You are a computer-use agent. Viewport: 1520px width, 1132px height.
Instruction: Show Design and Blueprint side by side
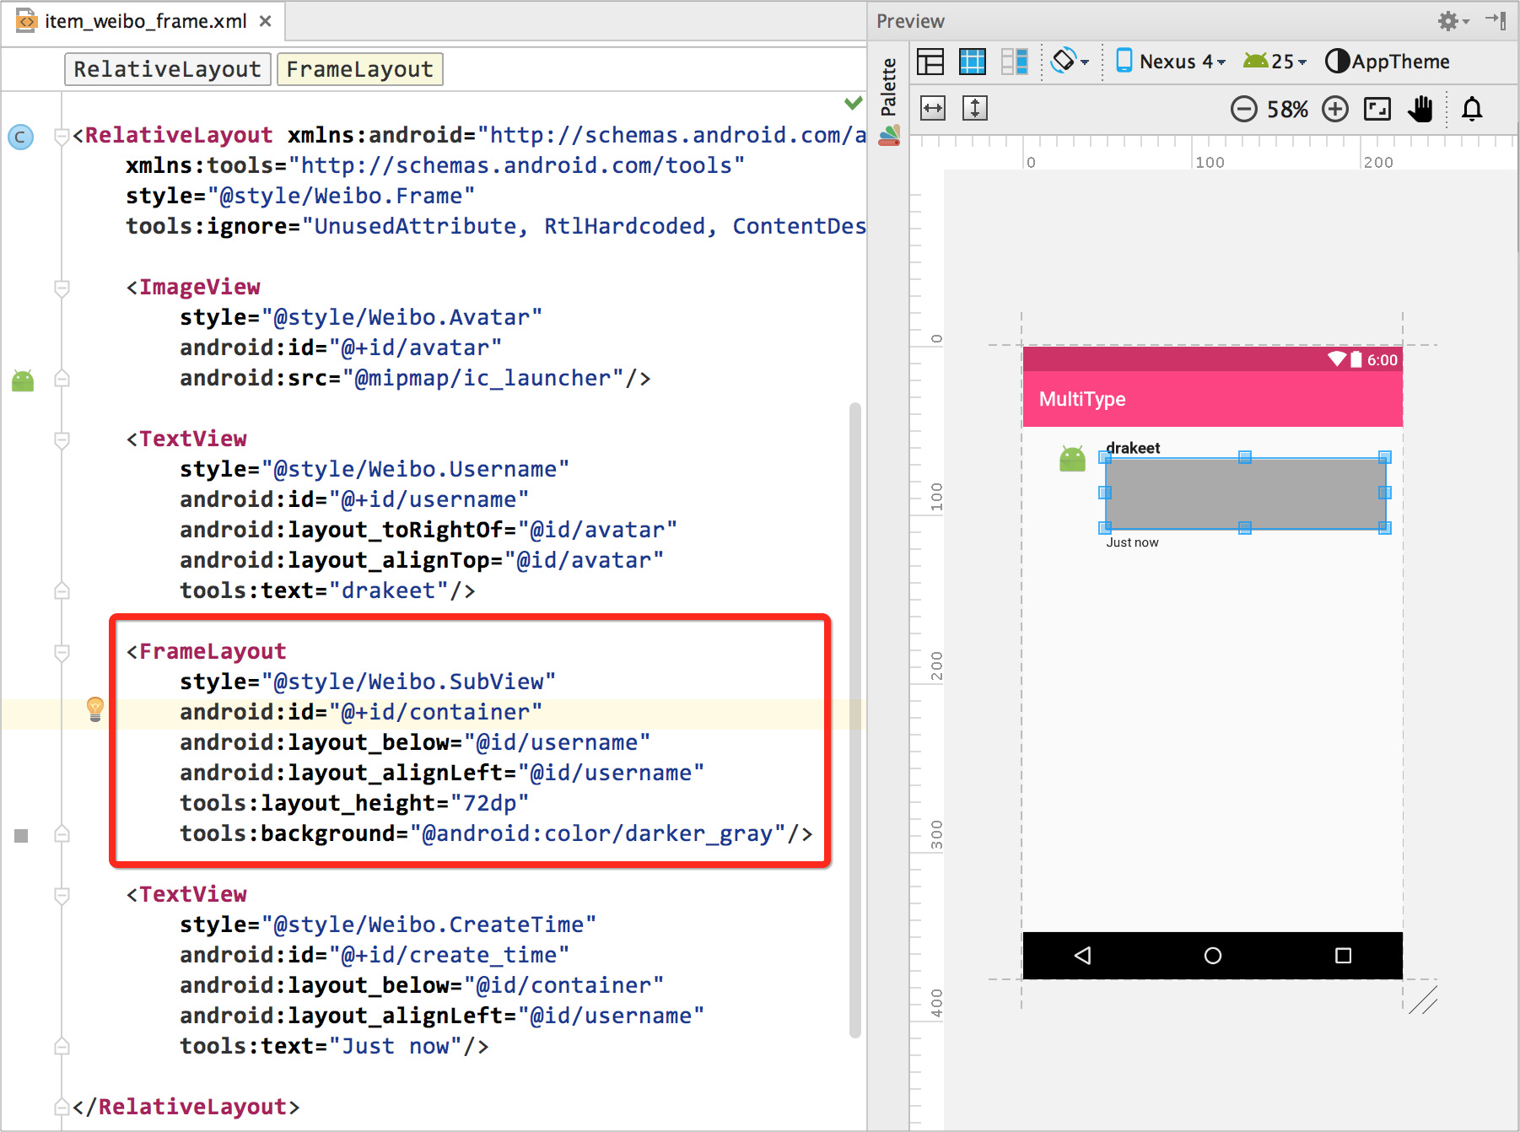pos(1014,62)
